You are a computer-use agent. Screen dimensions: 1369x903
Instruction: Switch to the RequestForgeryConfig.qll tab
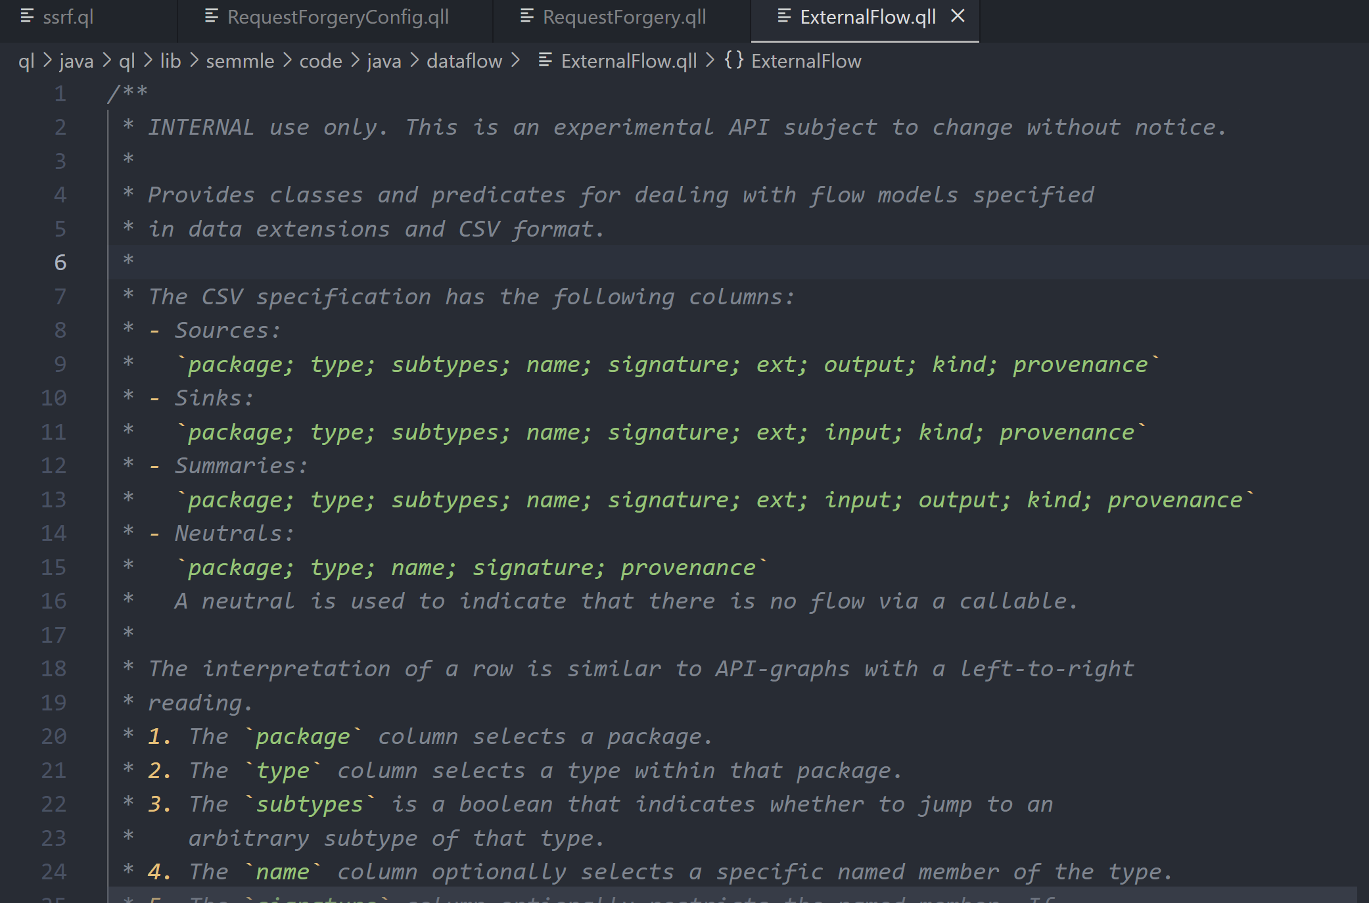coord(337,16)
